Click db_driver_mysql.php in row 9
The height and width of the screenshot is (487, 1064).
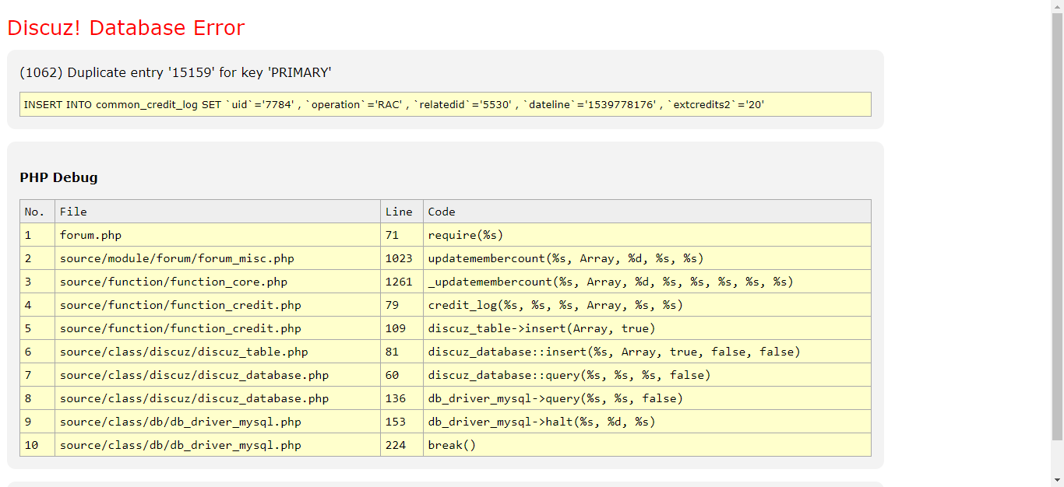pos(180,422)
